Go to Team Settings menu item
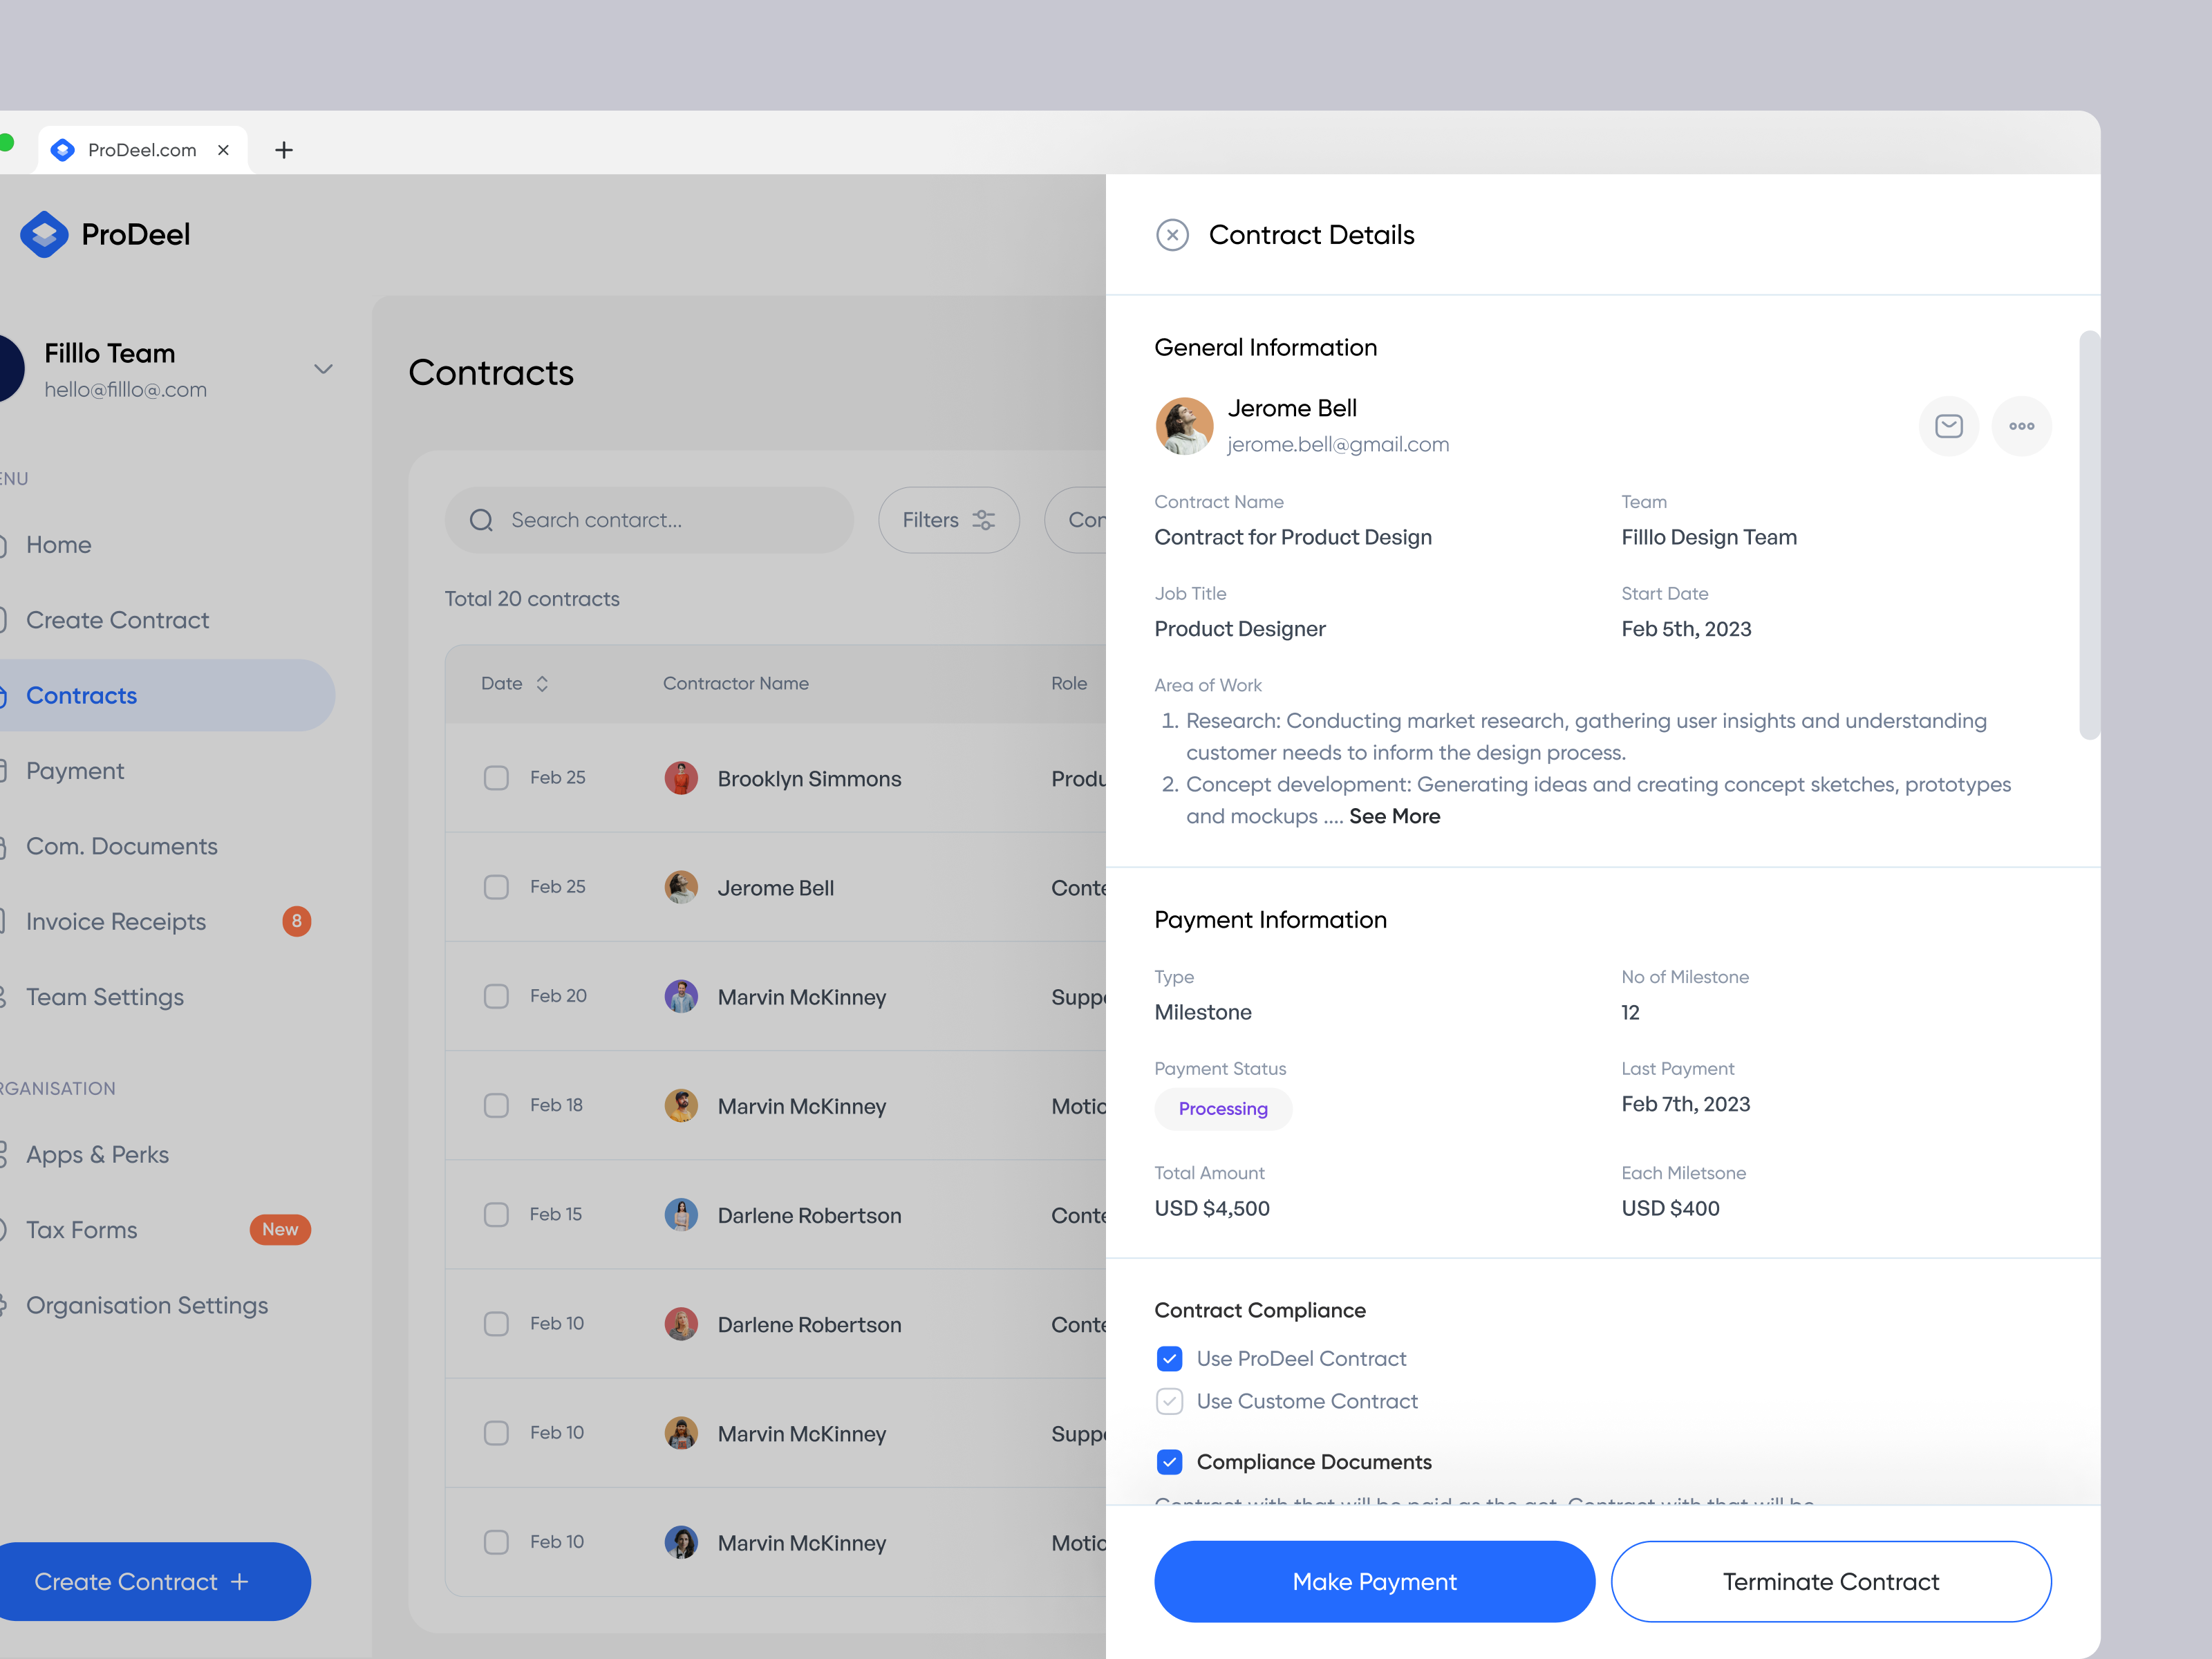 point(105,997)
